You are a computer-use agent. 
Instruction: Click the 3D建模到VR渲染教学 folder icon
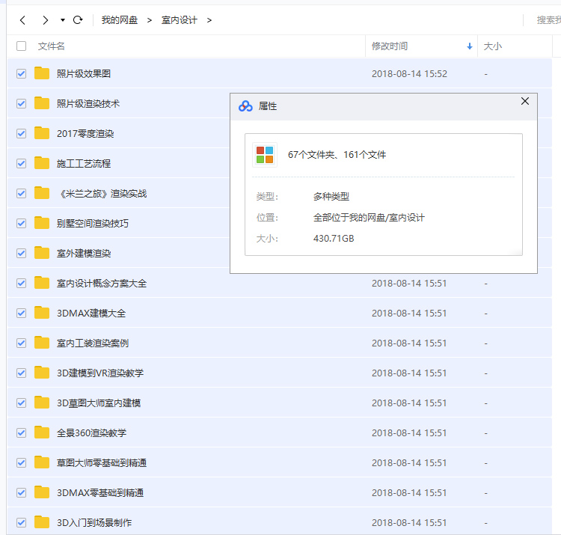point(42,373)
